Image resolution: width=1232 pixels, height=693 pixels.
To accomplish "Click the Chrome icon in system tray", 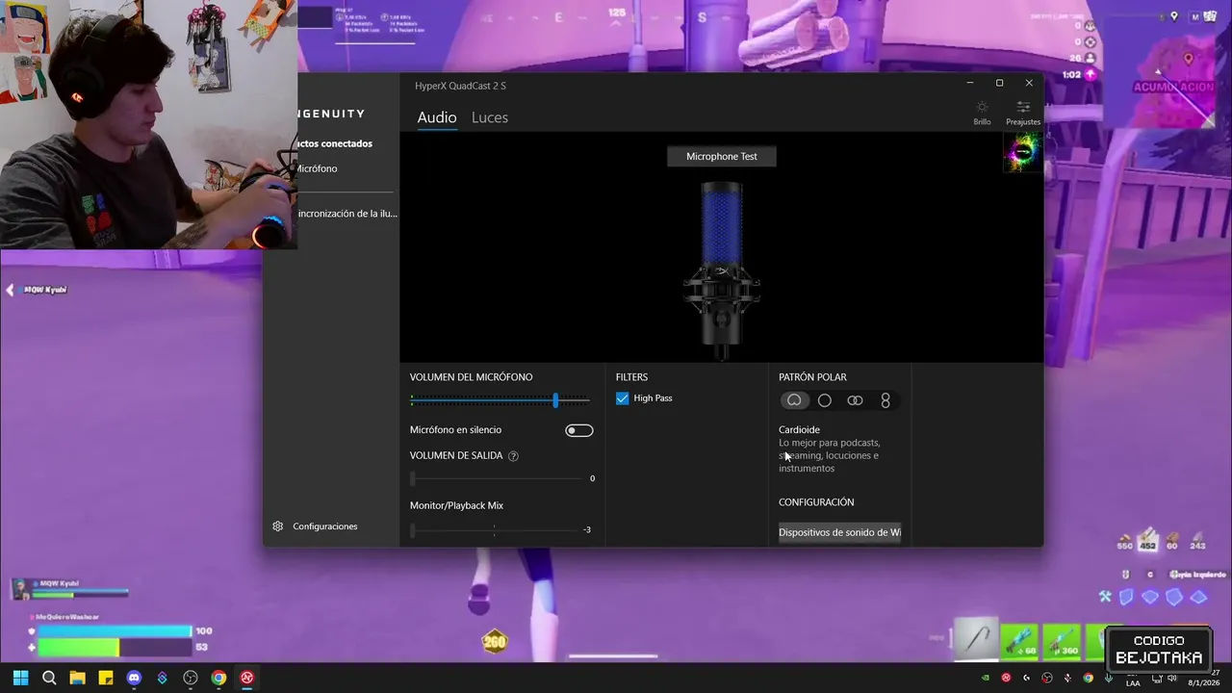I will (x=1088, y=678).
